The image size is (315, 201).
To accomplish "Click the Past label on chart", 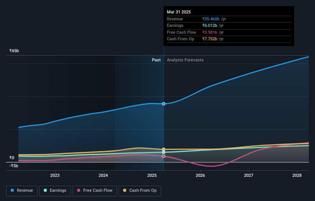I will point(156,60).
